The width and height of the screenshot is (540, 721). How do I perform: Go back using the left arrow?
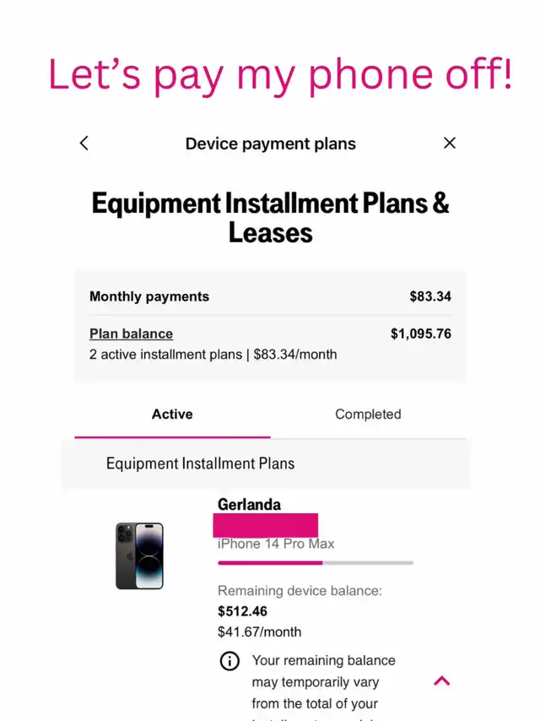coord(84,144)
